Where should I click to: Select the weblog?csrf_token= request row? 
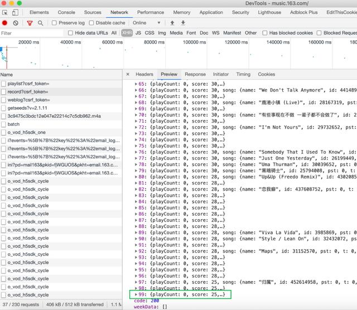(61, 100)
